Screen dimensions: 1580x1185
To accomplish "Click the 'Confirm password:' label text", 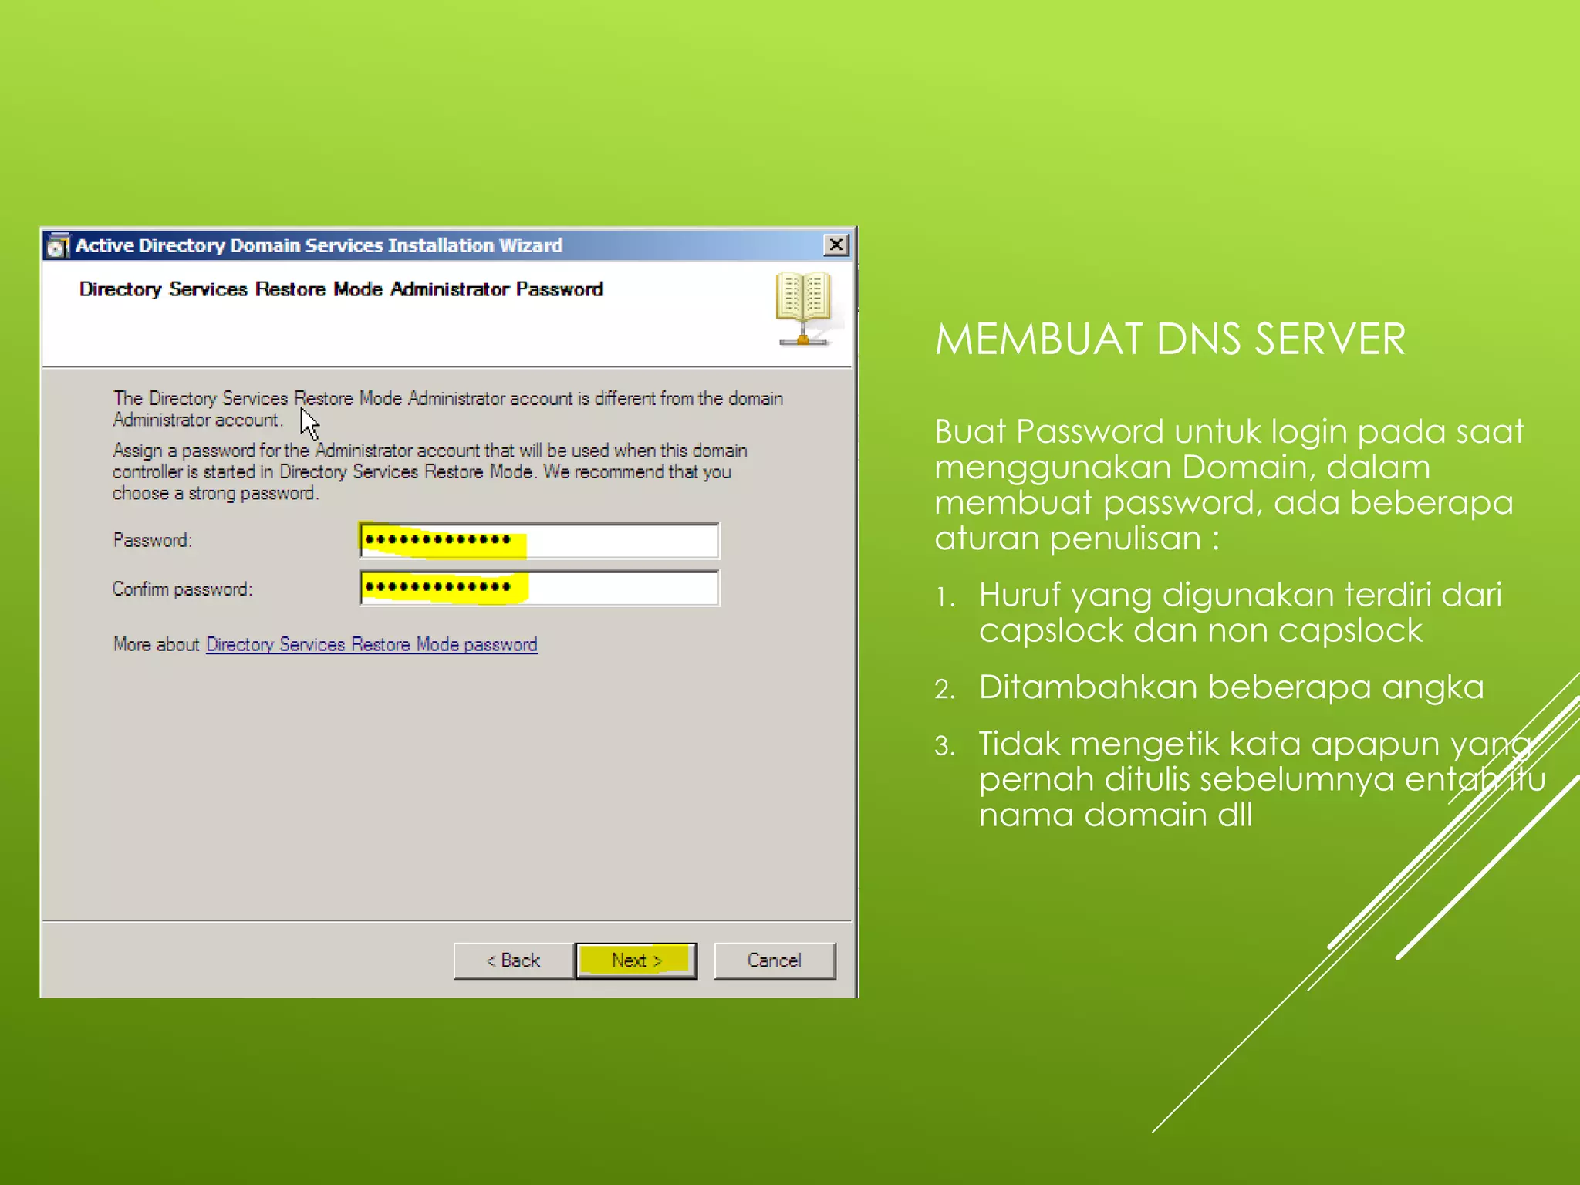I will 182,589.
